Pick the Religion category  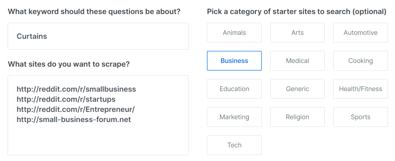coord(297,117)
